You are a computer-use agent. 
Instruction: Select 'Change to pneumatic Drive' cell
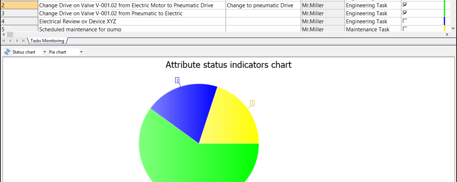tap(263, 5)
